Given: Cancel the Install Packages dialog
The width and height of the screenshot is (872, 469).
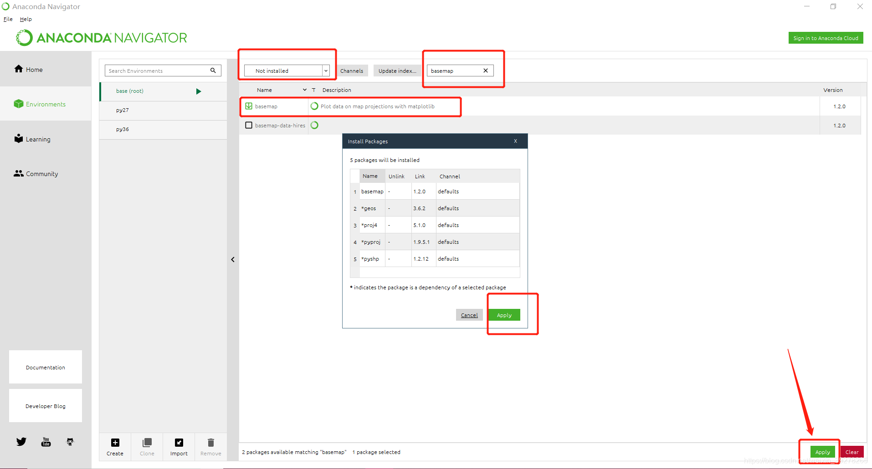Looking at the screenshot, I should pos(469,315).
